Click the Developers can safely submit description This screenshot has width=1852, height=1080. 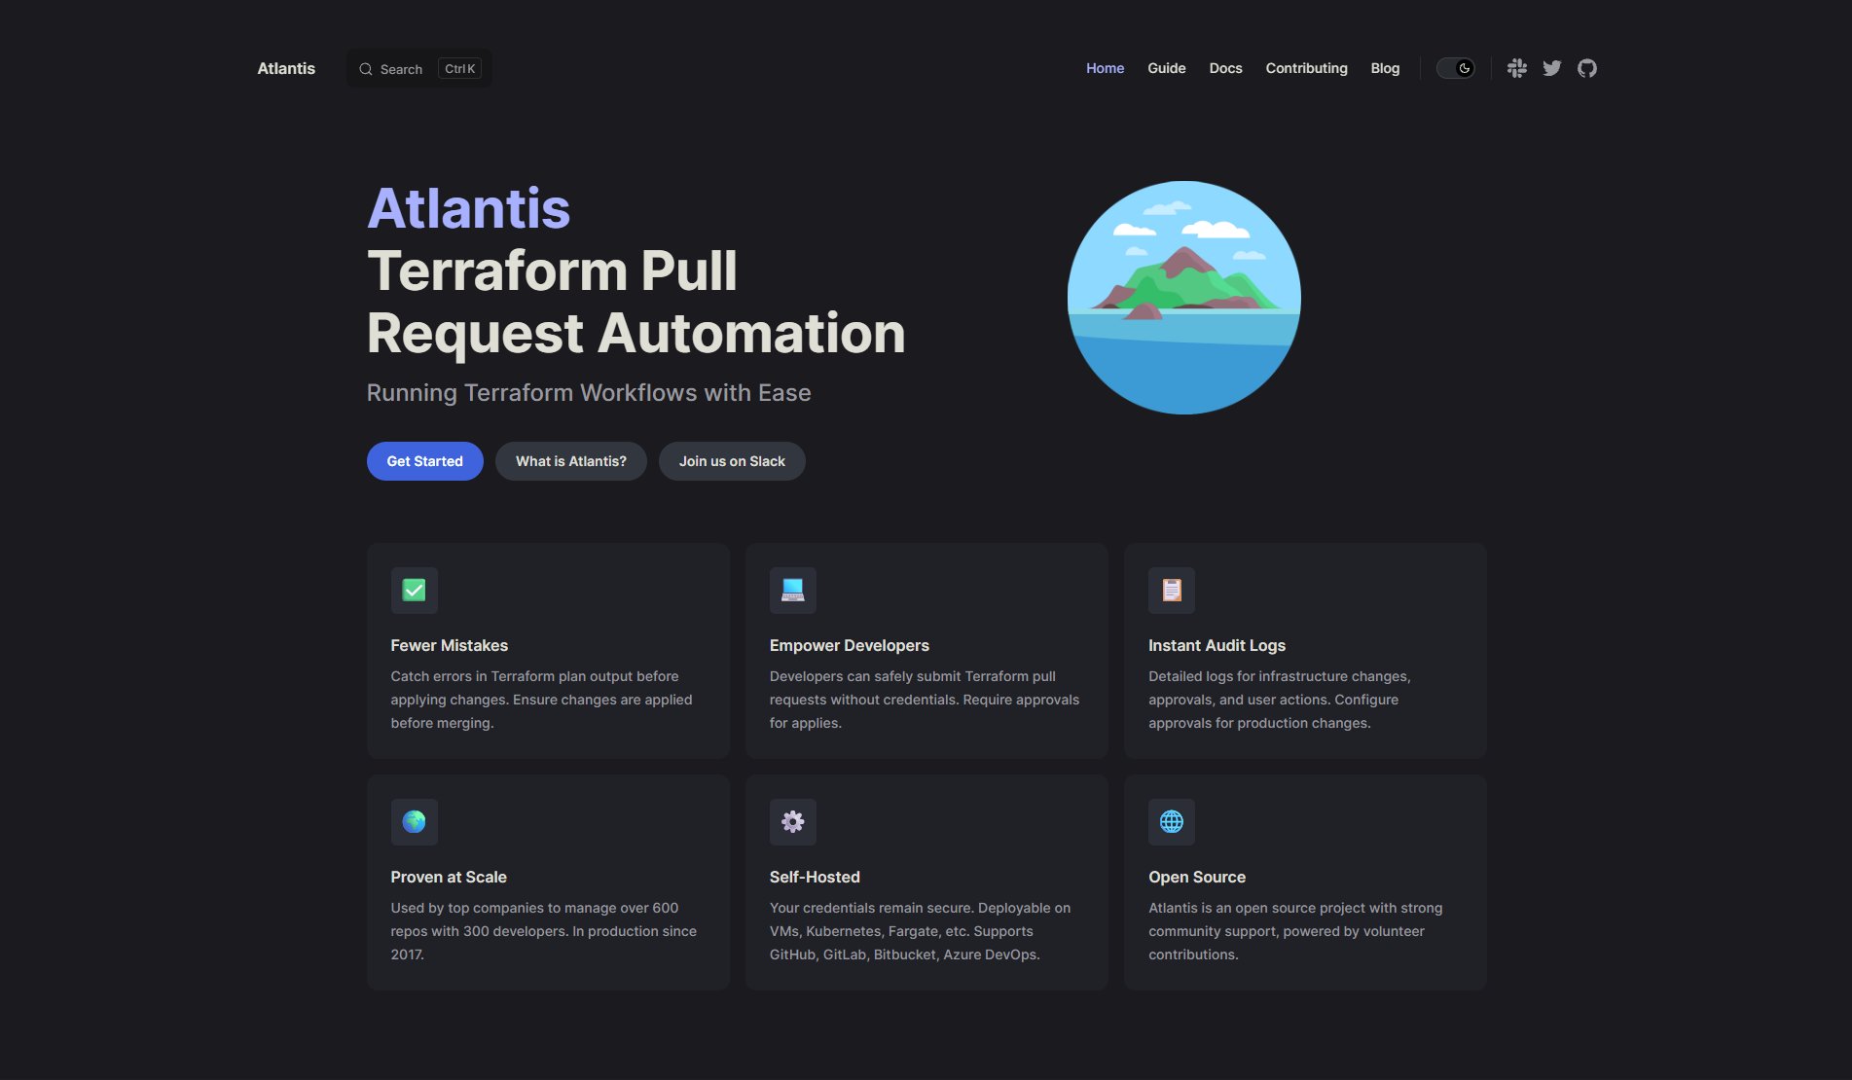(x=925, y=700)
